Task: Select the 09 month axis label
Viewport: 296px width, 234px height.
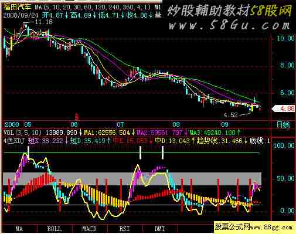Action: [x=224, y=124]
